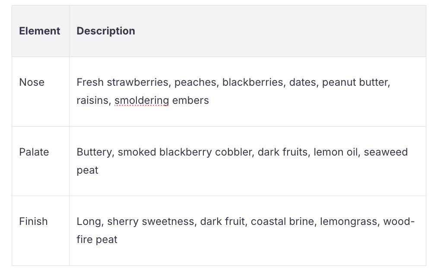Click the word "seaweed" in Palate description

[386, 152]
